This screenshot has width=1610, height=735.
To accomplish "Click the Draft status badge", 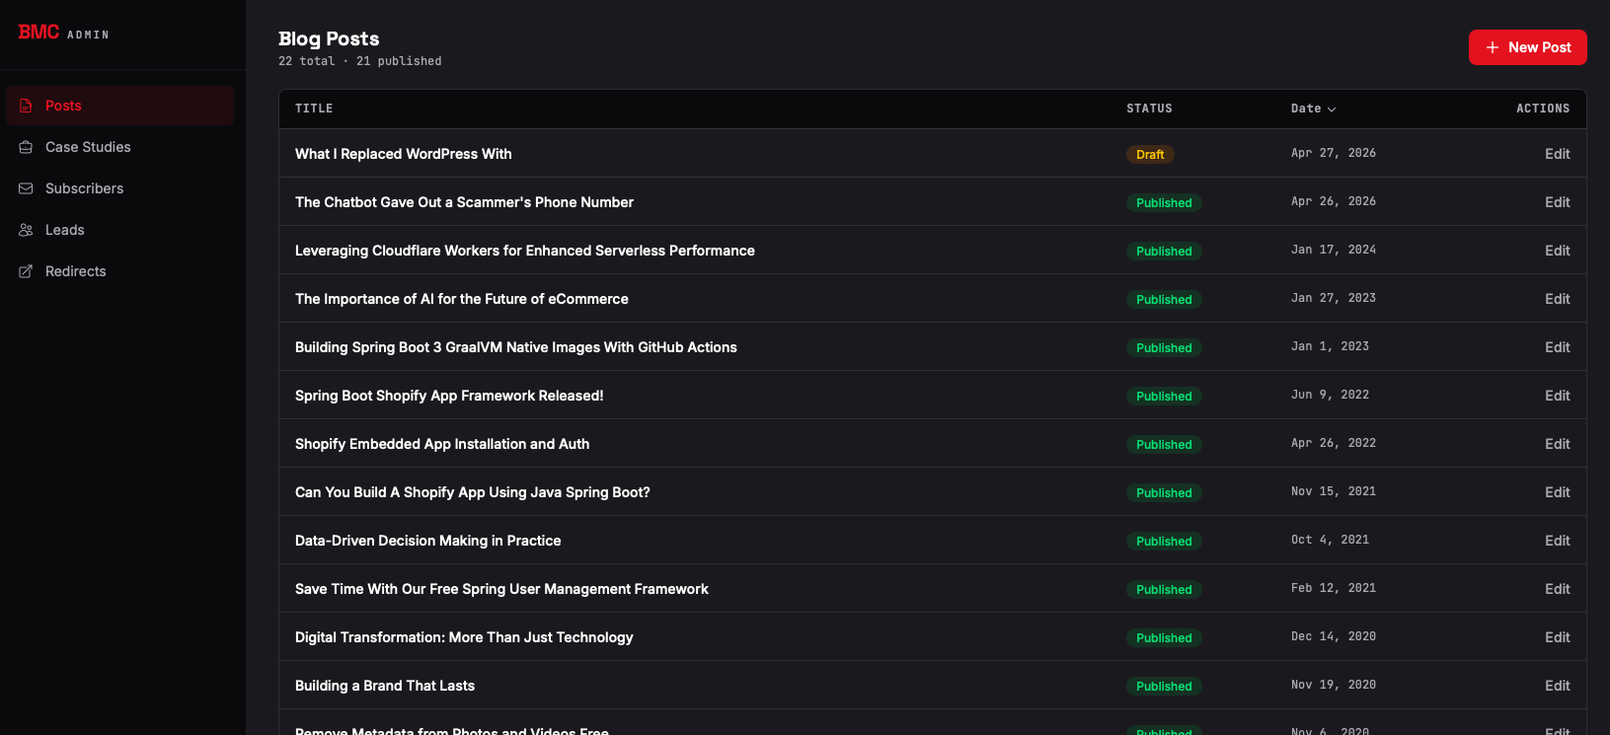I will pyautogui.click(x=1150, y=154).
